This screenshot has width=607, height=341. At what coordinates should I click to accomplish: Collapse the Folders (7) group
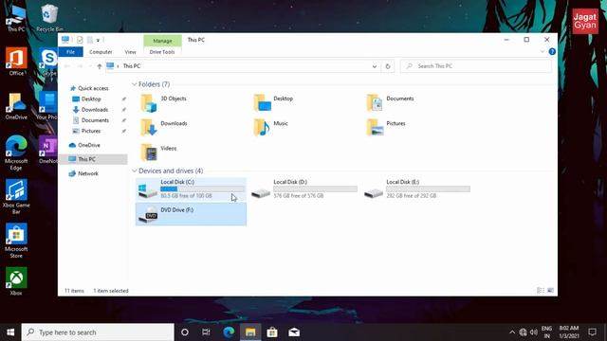point(135,84)
